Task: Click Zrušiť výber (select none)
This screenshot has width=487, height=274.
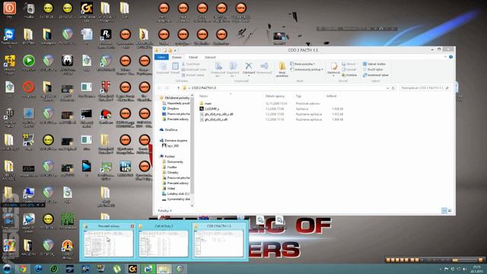Action: tap(373, 69)
